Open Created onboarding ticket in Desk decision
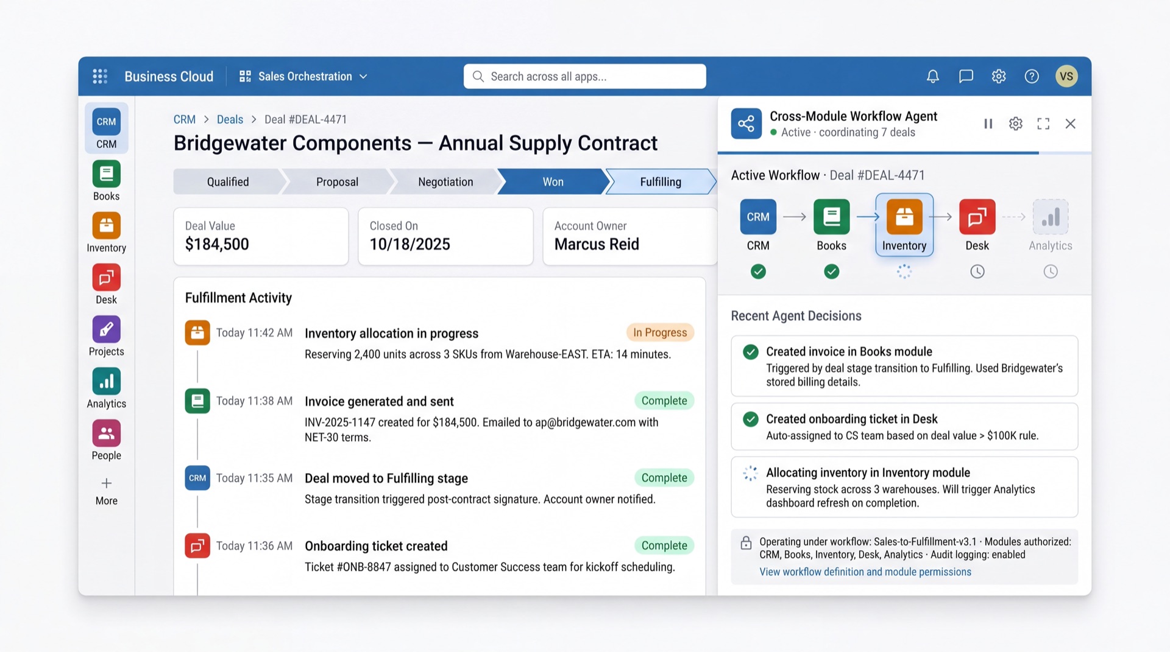 pos(904,427)
